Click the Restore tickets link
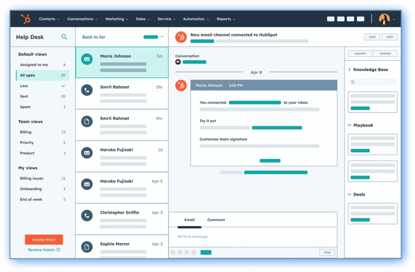The image size is (415, 272). (42, 250)
